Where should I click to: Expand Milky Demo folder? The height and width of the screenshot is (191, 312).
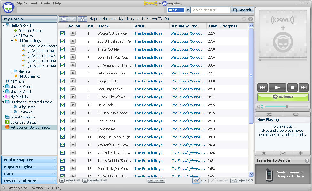tap(12, 107)
